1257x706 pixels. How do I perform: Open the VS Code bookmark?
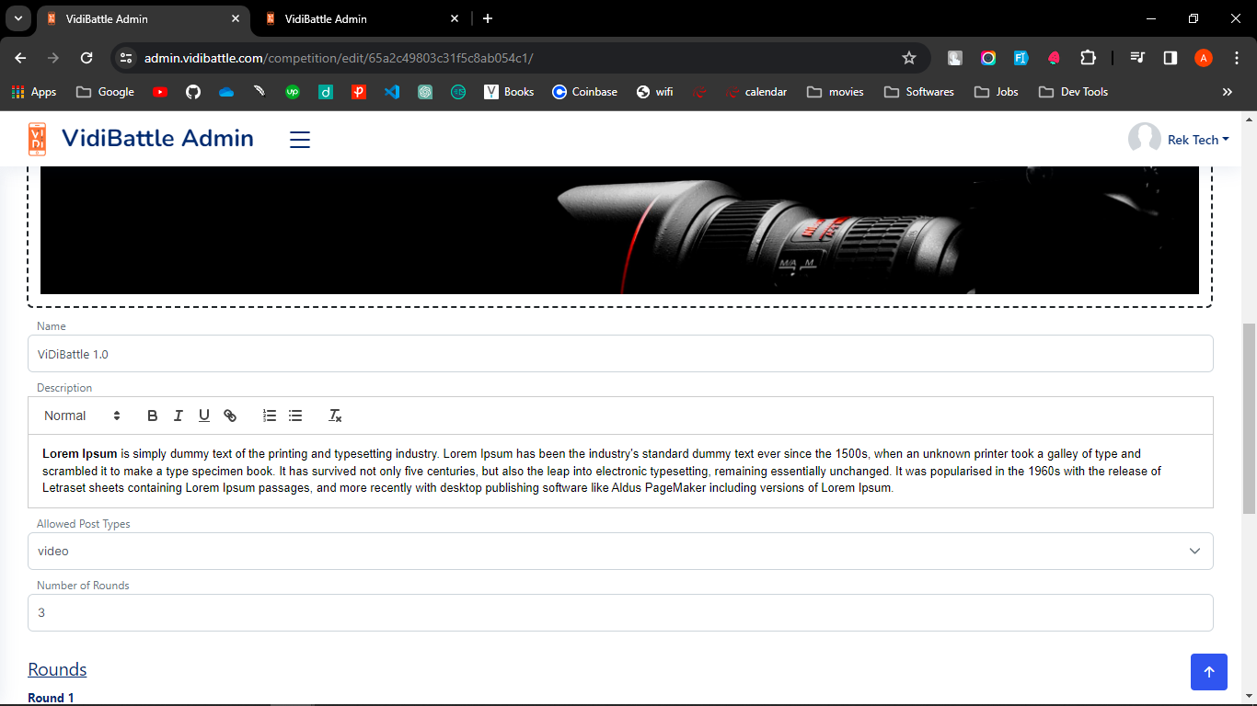point(392,92)
